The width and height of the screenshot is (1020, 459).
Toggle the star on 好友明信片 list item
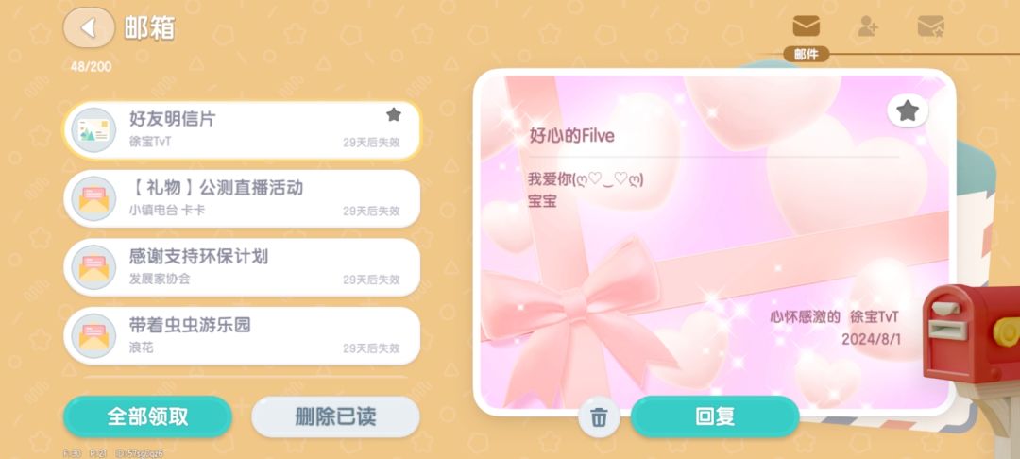point(394,114)
